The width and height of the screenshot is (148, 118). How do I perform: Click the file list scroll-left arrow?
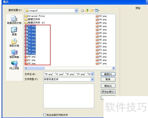coord(26,68)
